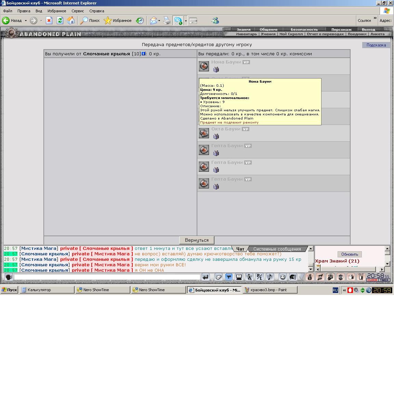Open the Правка menu
Image resolution: width=394 pixels, height=396 pixels.
click(24, 11)
